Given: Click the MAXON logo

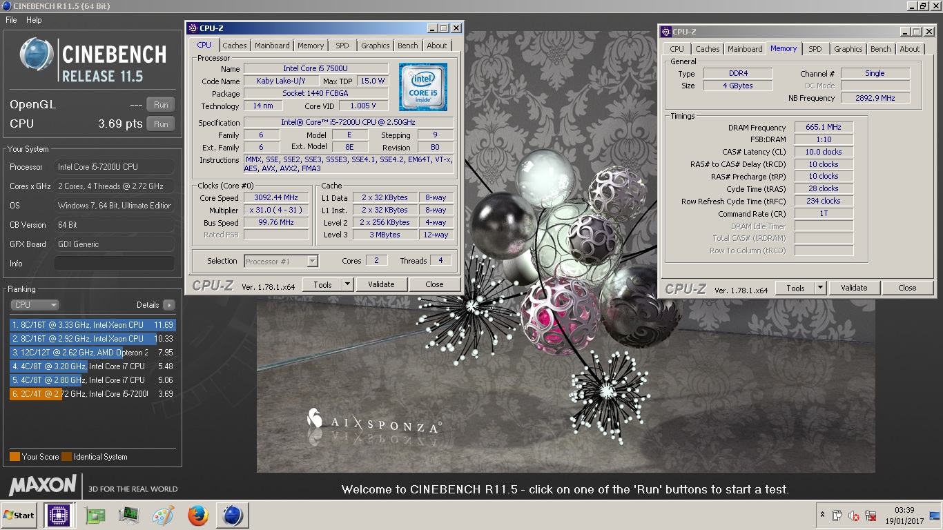Looking at the screenshot, I should point(43,485).
